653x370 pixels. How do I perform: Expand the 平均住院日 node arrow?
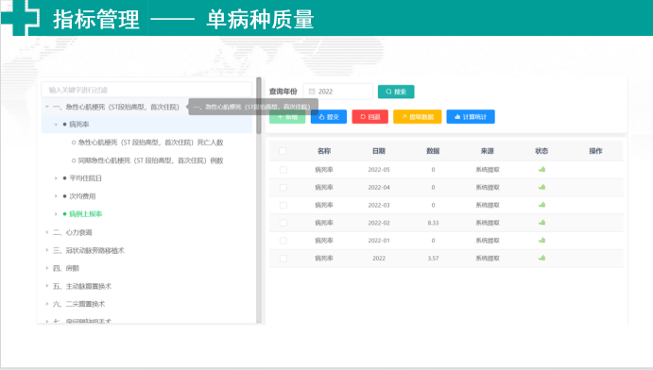(x=56, y=178)
